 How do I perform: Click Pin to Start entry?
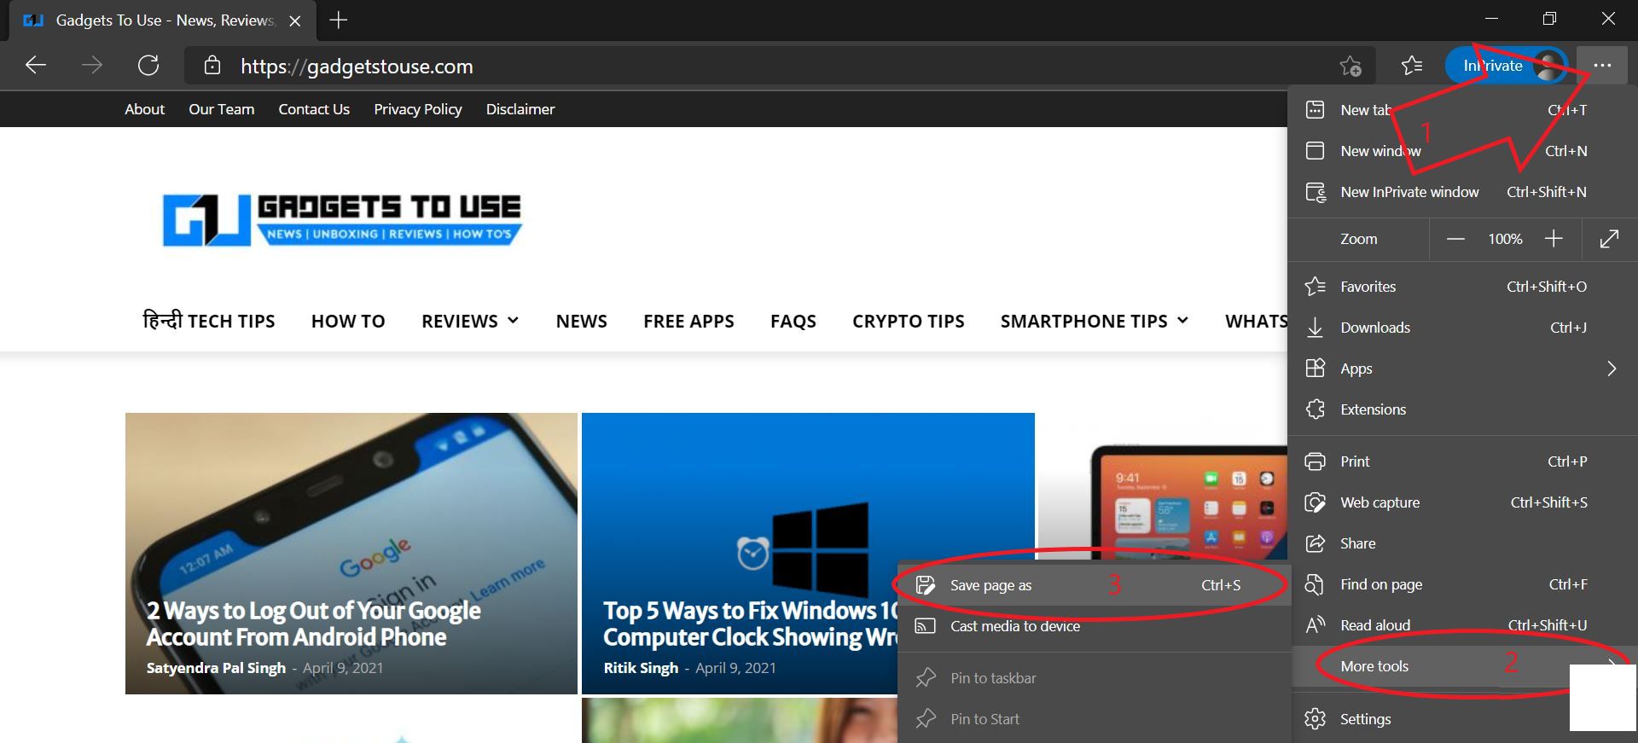[1094, 719]
